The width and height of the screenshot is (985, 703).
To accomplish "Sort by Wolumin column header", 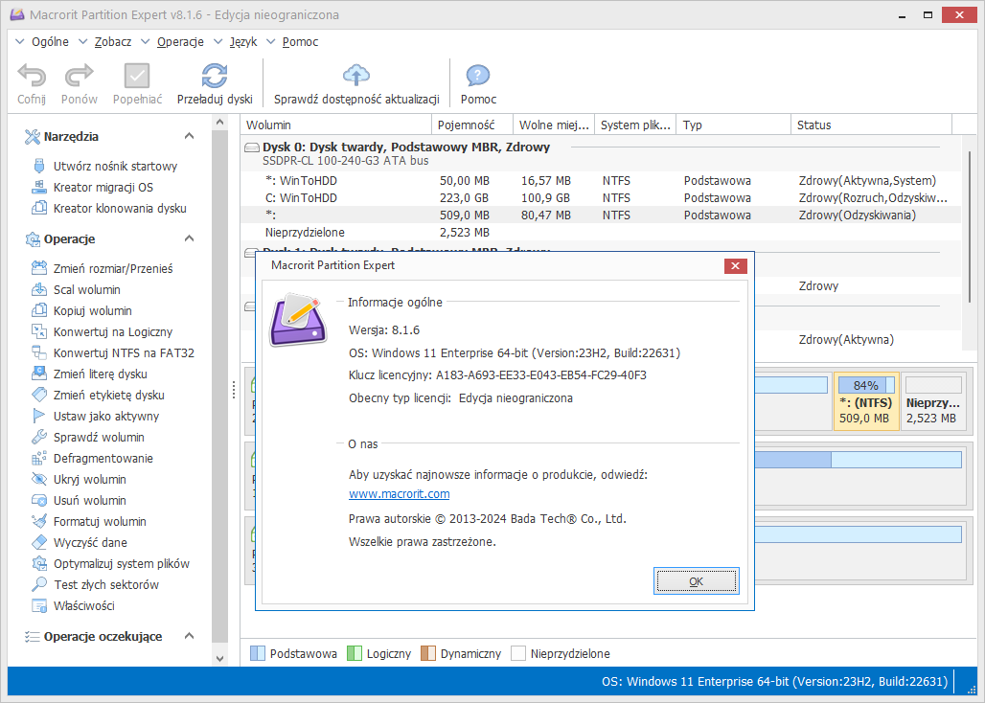I will [336, 125].
